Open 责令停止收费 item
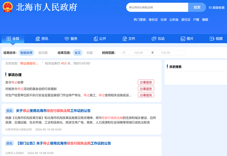 (x=14, y=82)
